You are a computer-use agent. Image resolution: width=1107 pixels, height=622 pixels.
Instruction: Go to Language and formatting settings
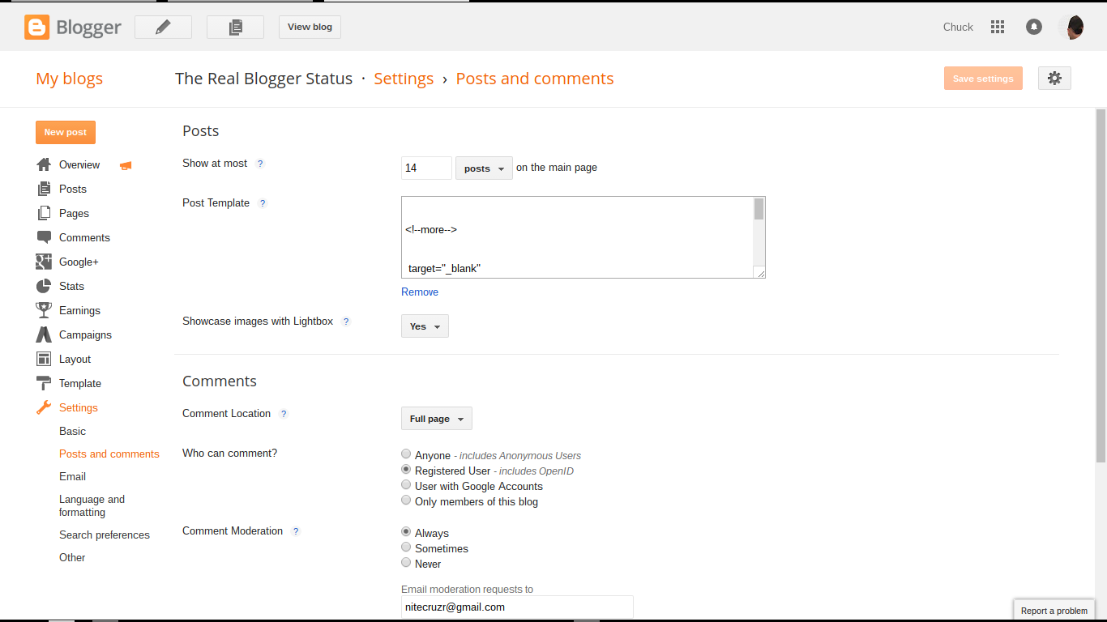pos(92,505)
